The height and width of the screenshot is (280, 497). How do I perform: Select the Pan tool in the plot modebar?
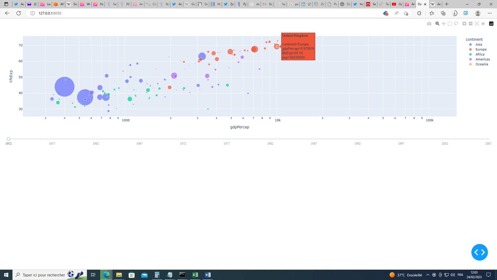click(444, 24)
